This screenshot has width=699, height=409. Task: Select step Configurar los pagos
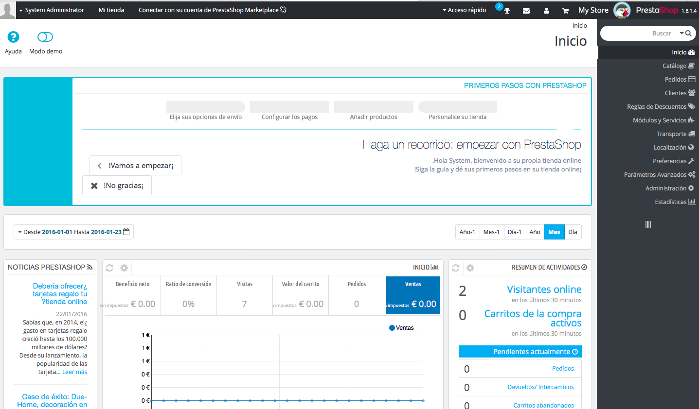pyautogui.click(x=289, y=111)
